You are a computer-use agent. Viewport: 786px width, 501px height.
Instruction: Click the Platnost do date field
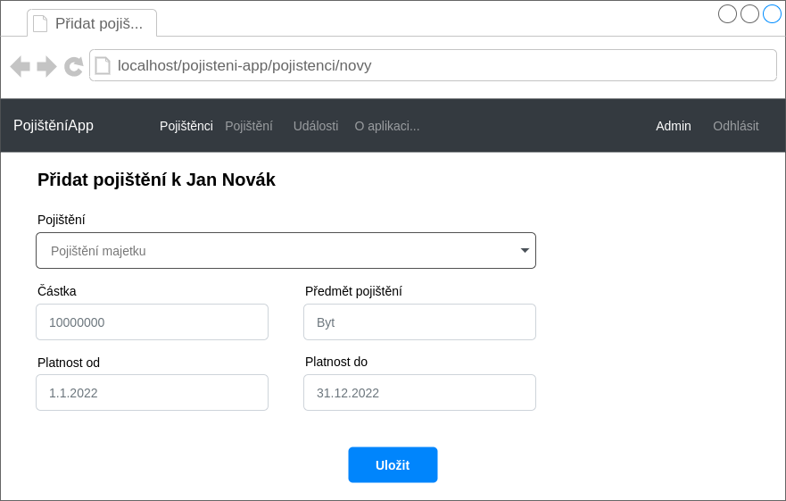[x=419, y=393]
